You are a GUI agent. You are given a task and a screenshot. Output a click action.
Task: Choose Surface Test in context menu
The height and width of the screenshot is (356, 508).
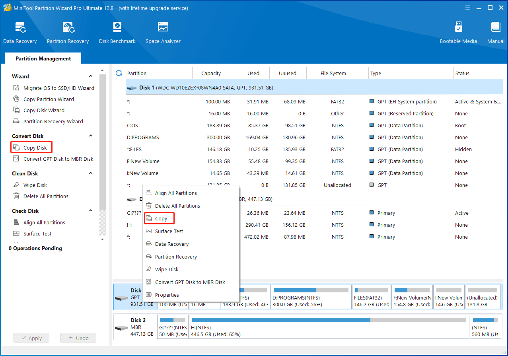191,231
